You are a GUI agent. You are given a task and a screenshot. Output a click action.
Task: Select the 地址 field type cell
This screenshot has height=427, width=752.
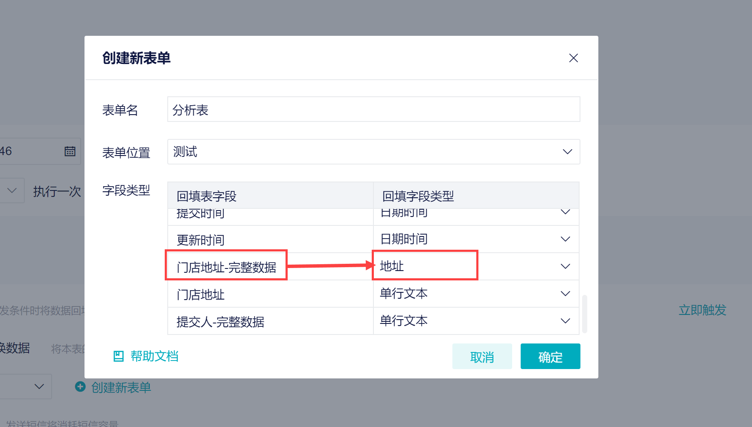425,266
